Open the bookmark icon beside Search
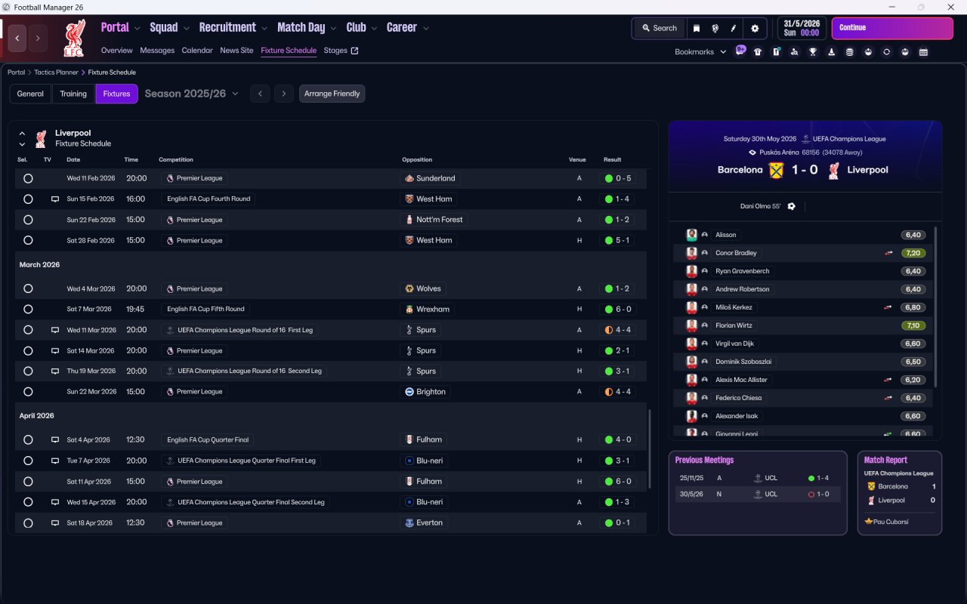This screenshot has height=604, width=967. pyautogui.click(x=697, y=29)
